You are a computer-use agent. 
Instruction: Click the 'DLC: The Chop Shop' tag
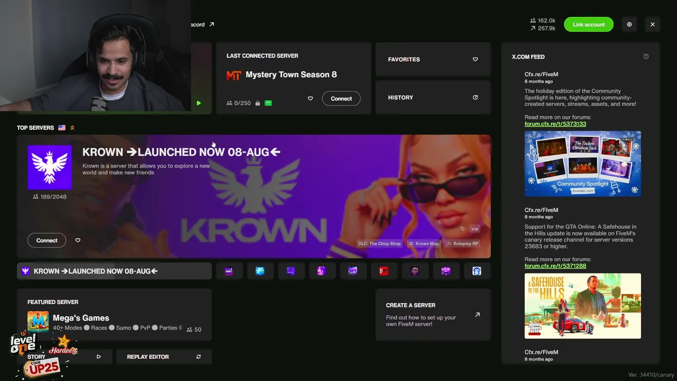[x=380, y=243]
